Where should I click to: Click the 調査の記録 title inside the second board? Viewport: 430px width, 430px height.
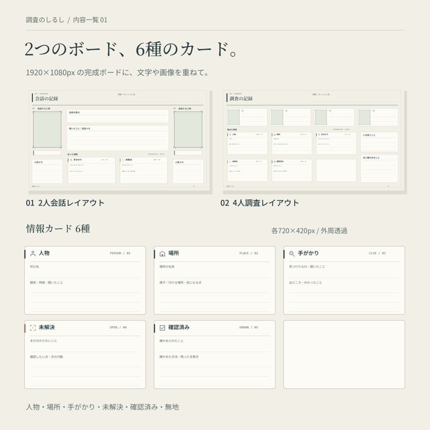(x=241, y=98)
